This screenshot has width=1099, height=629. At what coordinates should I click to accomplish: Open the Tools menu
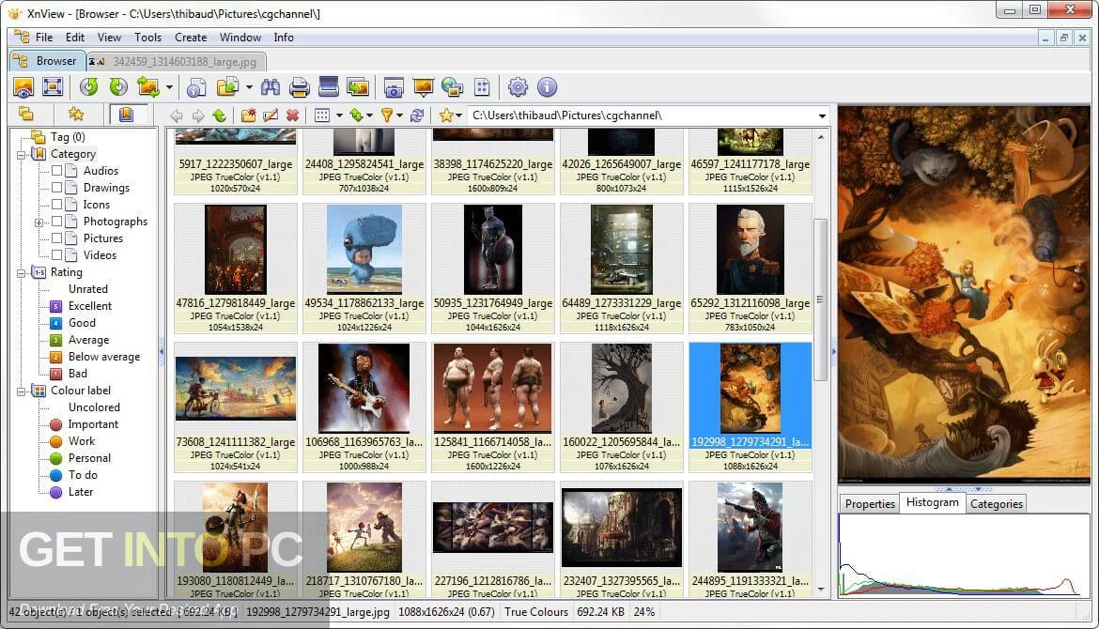tap(147, 38)
